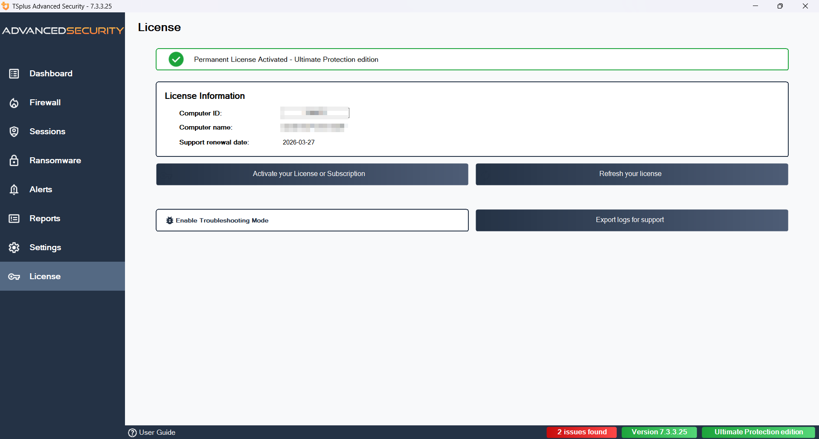Navigate to Ransomware label in sidebar

click(x=55, y=160)
